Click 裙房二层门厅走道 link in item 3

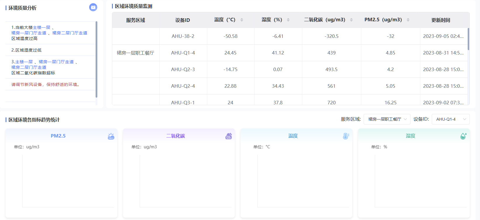click(29, 67)
